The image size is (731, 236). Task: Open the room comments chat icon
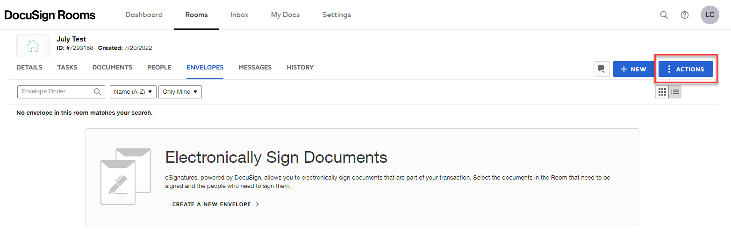point(602,69)
